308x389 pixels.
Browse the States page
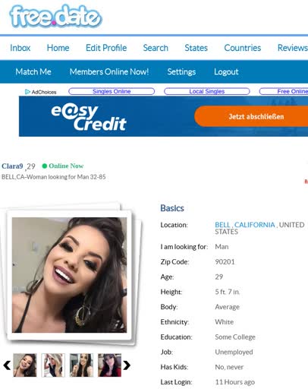(196, 48)
